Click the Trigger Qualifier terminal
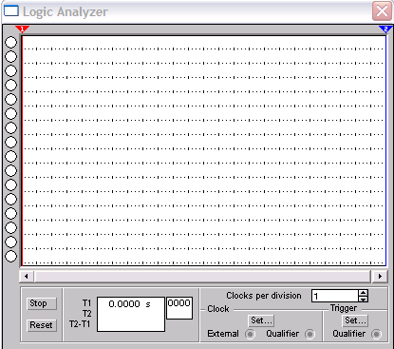This screenshot has height=349, width=394. point(376,334)
